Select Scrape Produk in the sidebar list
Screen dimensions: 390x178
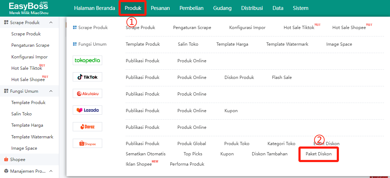(26, 34)
